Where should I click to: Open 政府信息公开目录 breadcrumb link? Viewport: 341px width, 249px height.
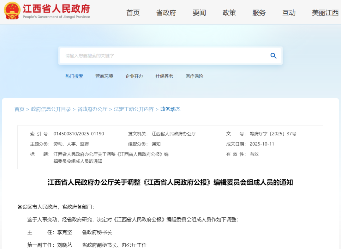[x=51, y=109]
